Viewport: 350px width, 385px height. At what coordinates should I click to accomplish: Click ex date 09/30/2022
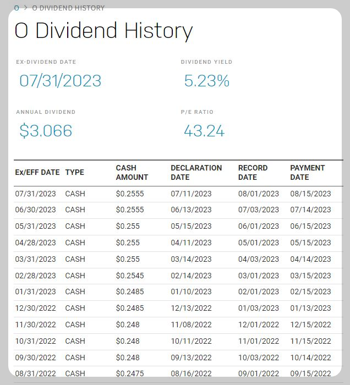click(x=36, y=358)
